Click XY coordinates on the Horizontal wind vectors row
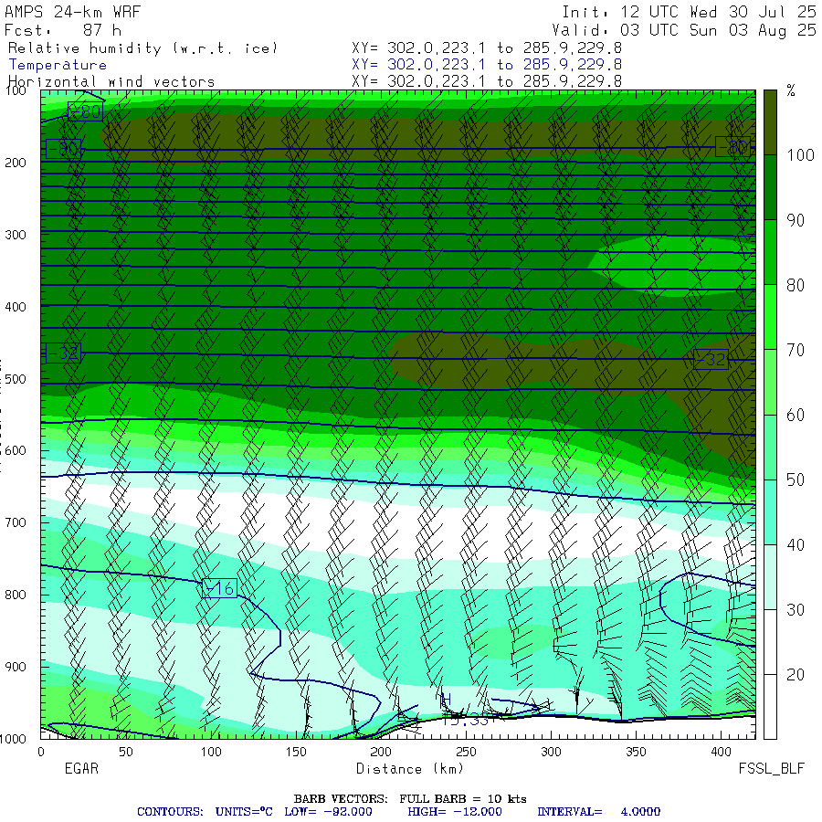The height and width of the screenshot is (822, 822). click(487, 81)
